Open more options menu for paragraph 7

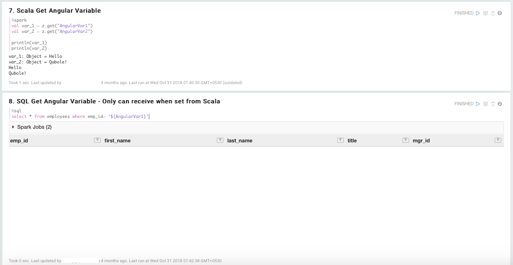point(500,13)
